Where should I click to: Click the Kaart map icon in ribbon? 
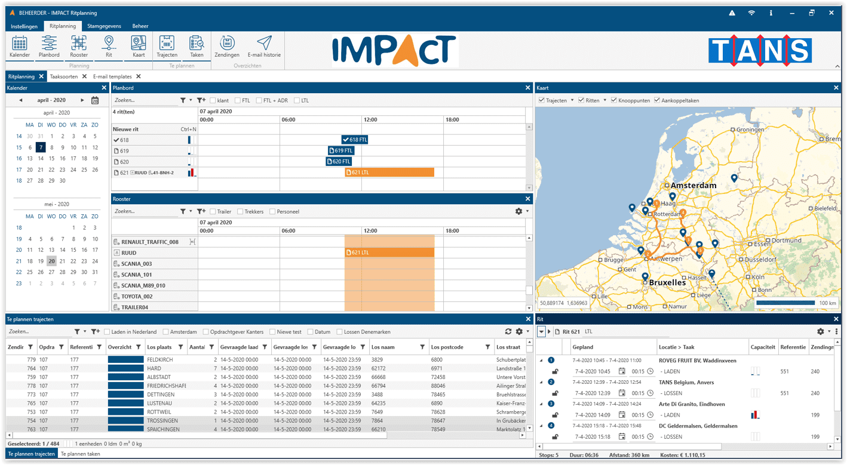point(139,47)
